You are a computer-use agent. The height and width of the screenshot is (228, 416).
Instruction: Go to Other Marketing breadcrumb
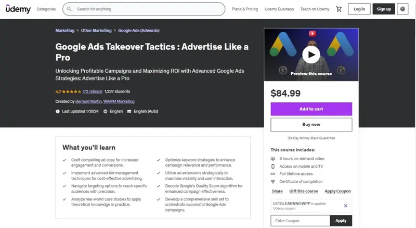96,31
